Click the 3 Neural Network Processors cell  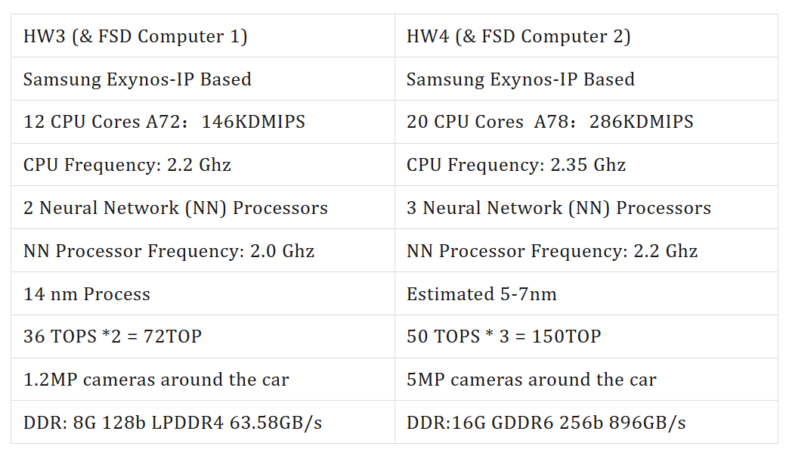(586, 207)
